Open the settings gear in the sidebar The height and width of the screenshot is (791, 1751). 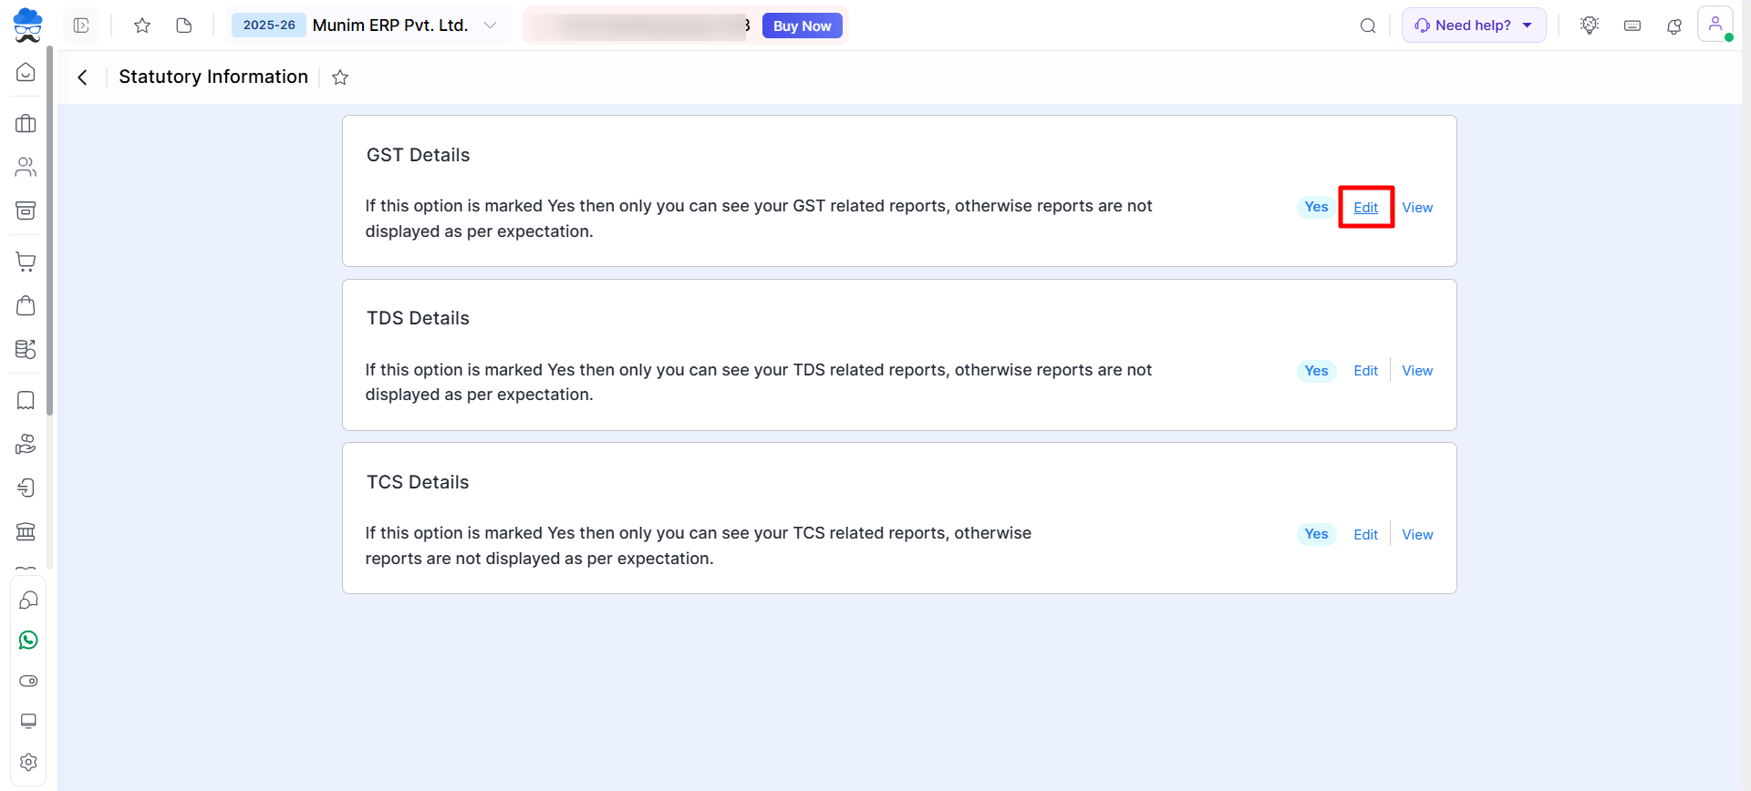(x=28, y=762)
